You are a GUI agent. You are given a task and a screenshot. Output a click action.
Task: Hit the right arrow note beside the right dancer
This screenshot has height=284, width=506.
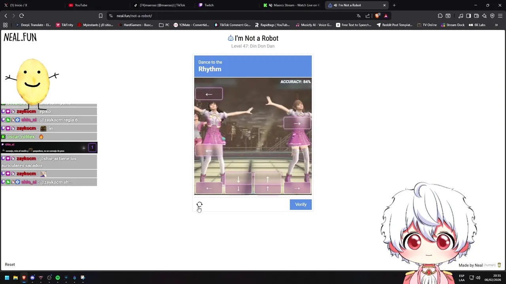coord(297,123)
